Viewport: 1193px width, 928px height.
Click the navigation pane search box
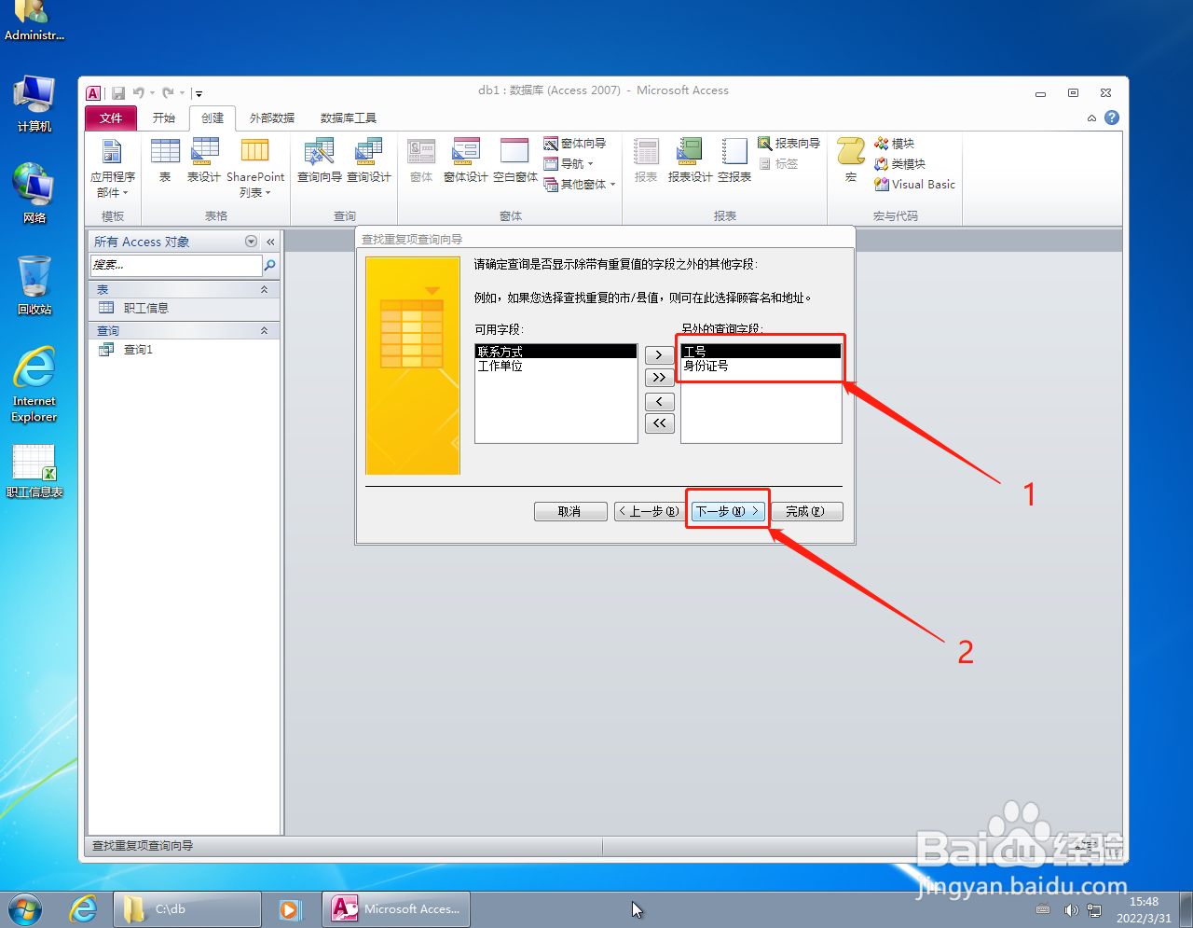(176, 266)
